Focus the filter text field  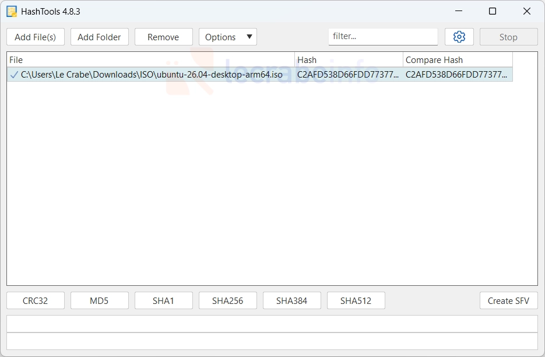coord(382,36)
